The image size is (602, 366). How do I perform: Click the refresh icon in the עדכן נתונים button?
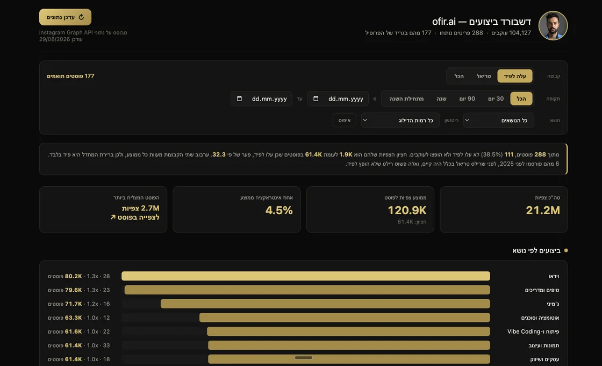pos(81,17)
